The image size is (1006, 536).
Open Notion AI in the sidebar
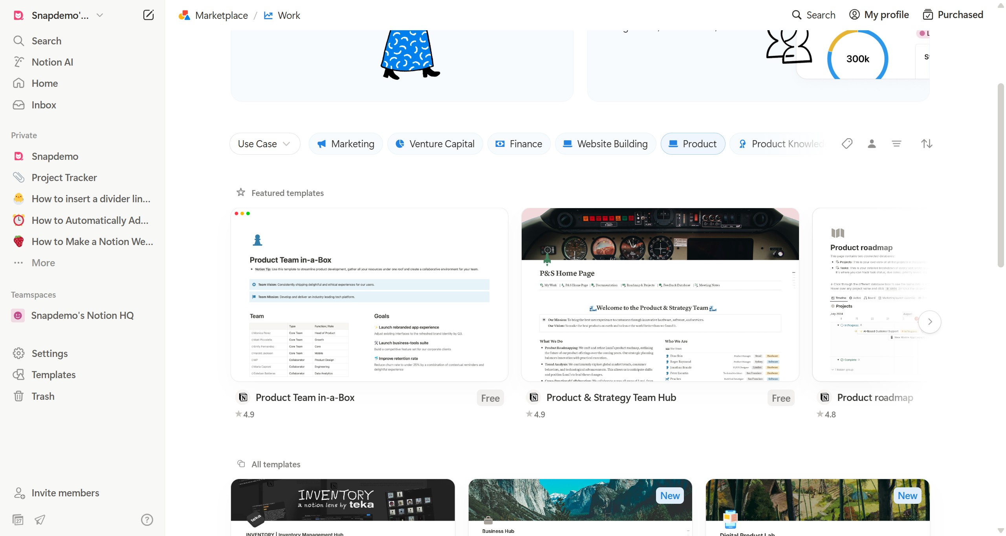point(82,62)
